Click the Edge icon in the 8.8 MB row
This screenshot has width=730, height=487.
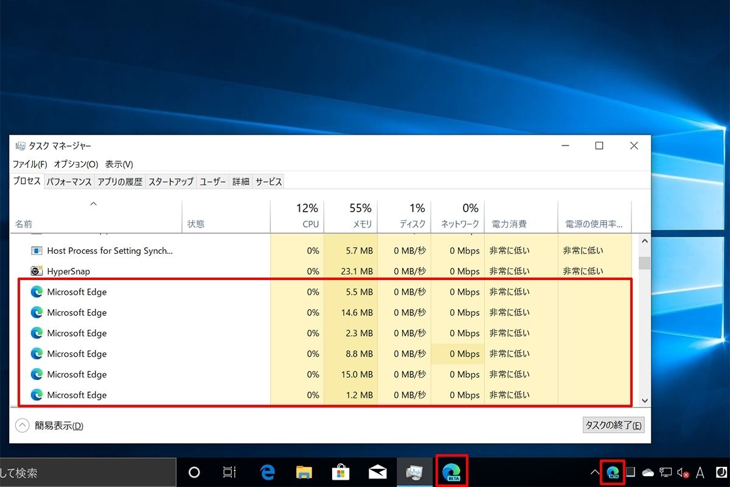(x=36, y=354)
